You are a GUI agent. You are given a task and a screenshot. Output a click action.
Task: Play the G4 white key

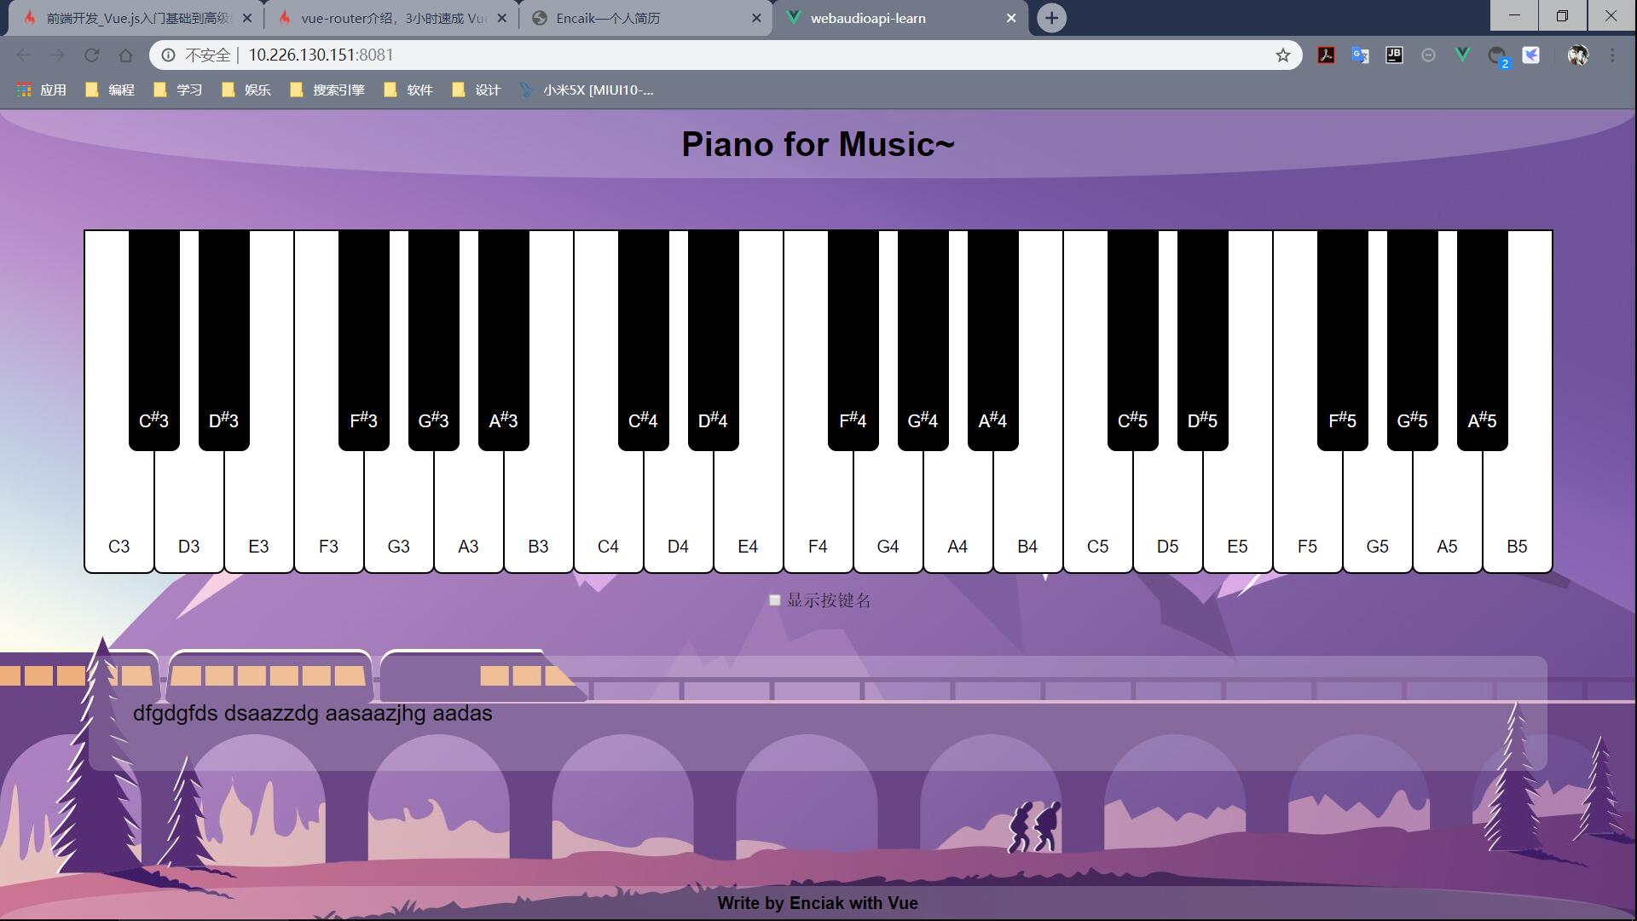tap(888, 512)
